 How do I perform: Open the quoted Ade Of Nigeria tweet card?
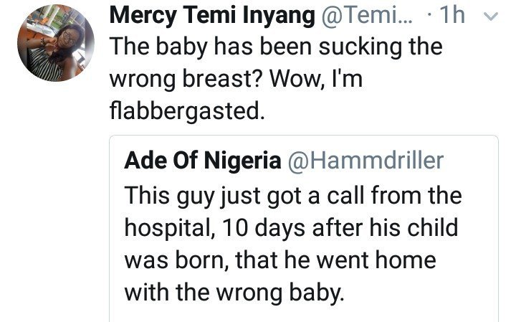pyautogui.click(x=304, y=237)
